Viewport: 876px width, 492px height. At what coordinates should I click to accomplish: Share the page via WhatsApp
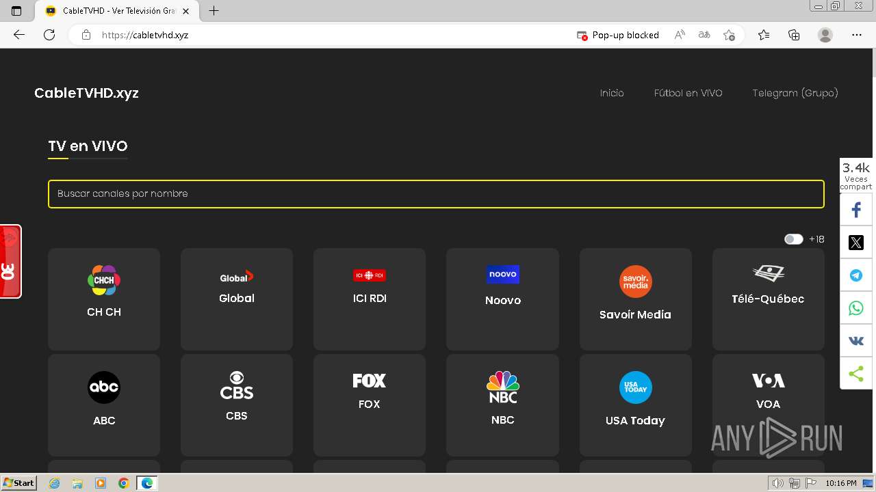pos(856,308)
